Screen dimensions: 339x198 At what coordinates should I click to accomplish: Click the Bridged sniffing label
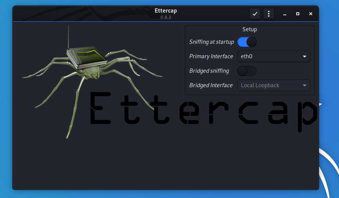click(x=209, y=71)
